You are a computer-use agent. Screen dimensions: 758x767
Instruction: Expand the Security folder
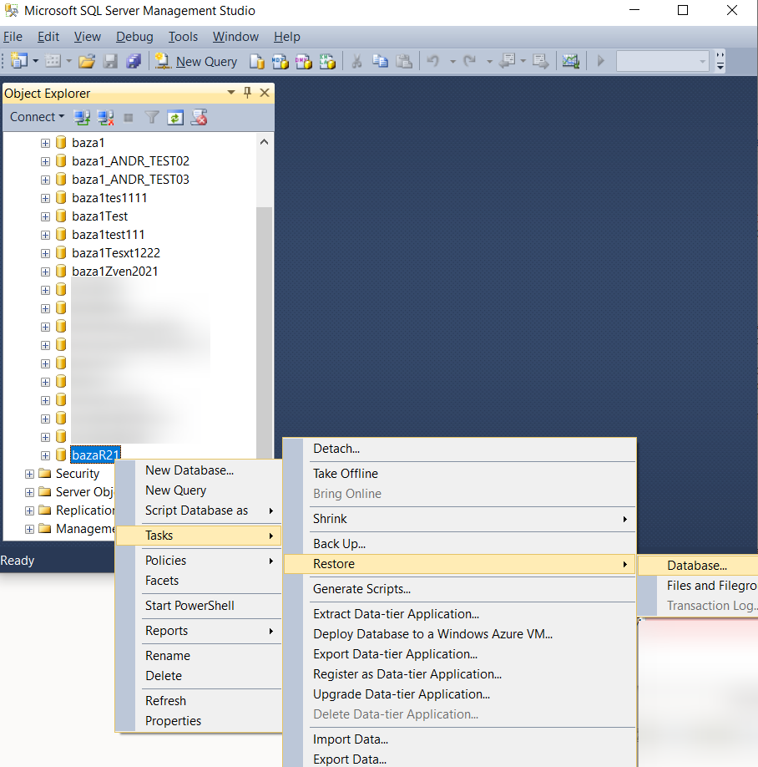point(29,474)
